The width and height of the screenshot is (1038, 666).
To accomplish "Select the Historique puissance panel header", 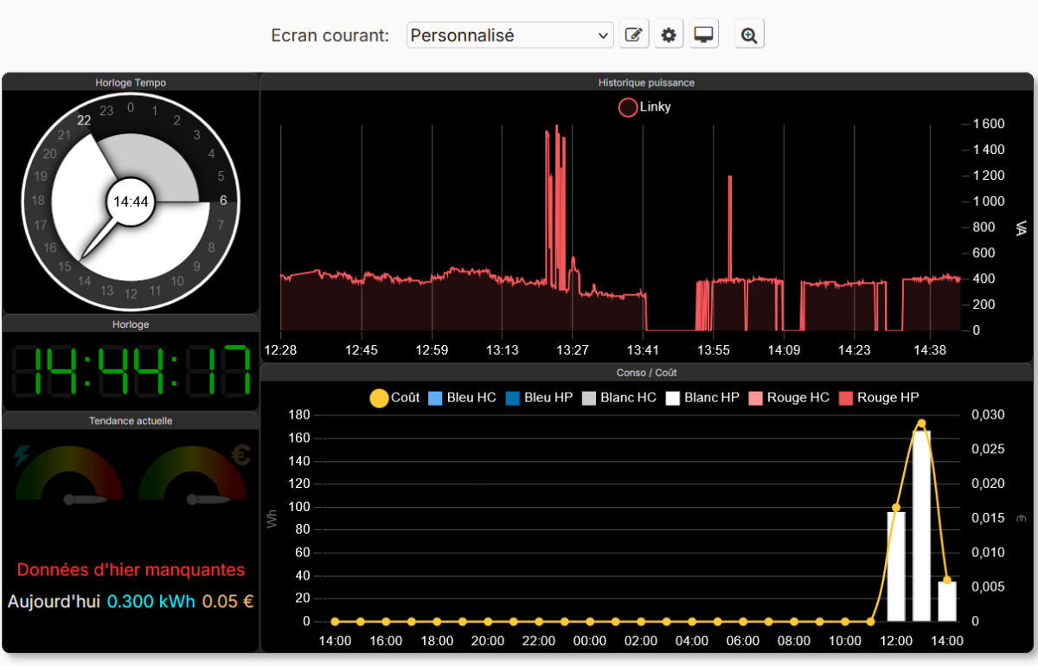I will click(x=646, y=83).
